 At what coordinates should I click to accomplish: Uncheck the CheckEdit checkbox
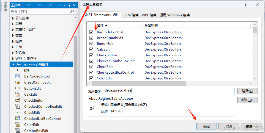pyautogui.click(x=91, y=67)
